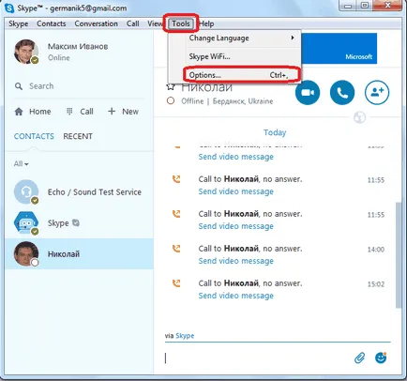Image resolution: width=407 pixels, height=381 pixels.
Task: Click the search magnifier icon
Action: pos(19,86)
